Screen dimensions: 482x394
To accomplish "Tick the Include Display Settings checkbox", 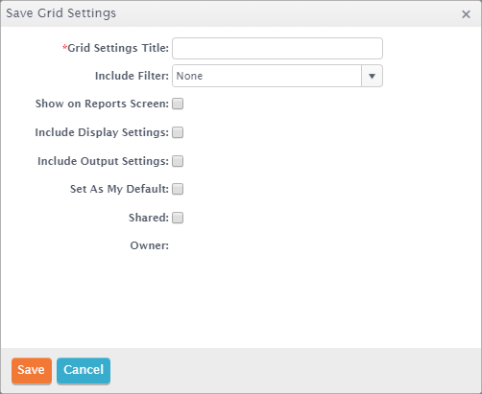I will click(x=178, y=132).
